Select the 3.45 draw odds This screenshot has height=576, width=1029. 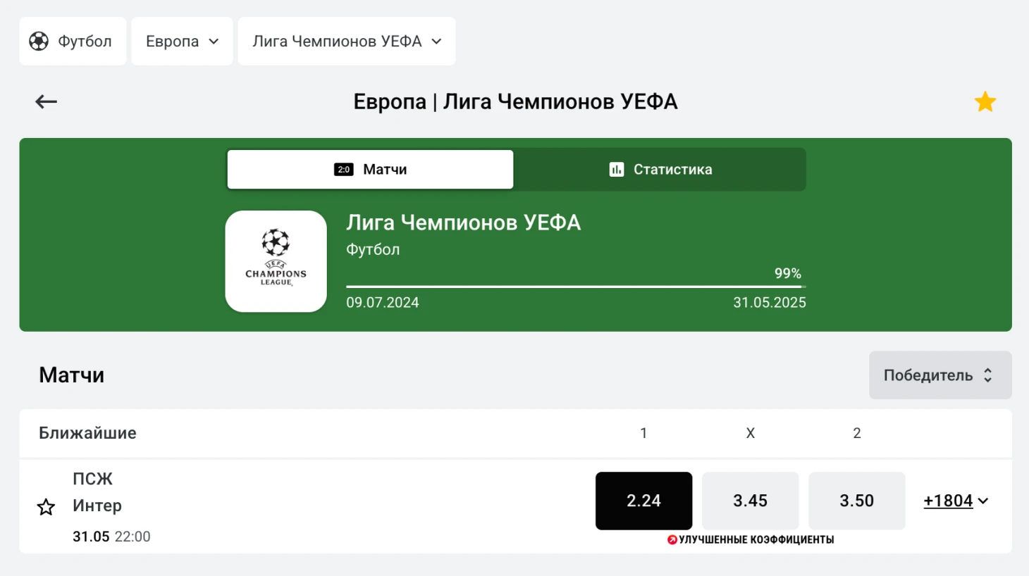click(x=750, y=501)
